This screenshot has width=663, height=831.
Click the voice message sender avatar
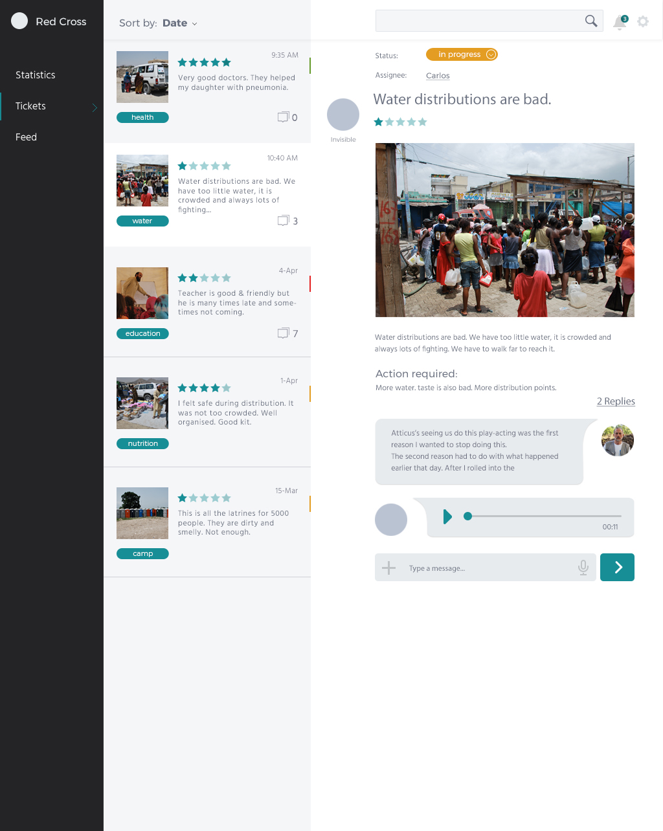(x=391, y=519)
